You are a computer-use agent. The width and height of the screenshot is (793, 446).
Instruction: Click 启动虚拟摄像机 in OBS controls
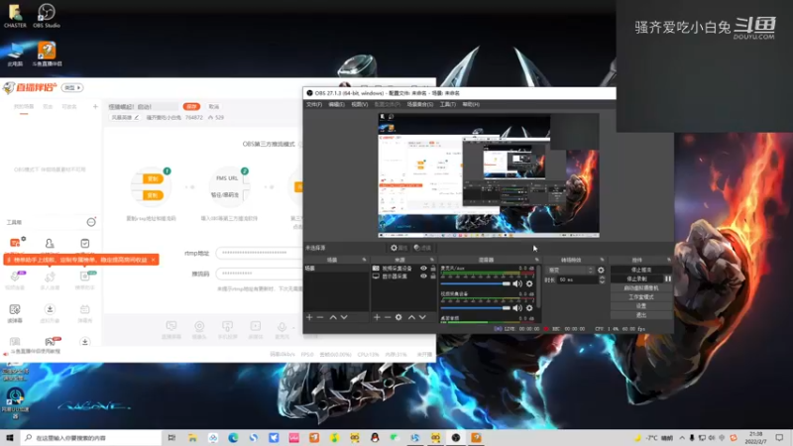(641, 287)
